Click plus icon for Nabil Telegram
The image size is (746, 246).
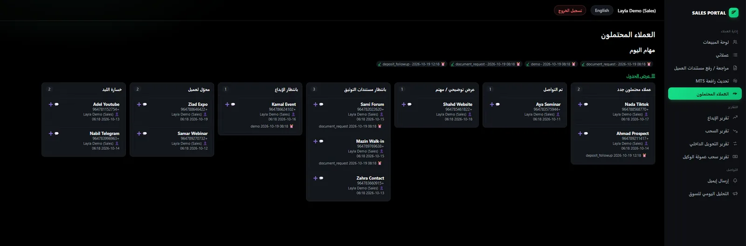(51, 133)
